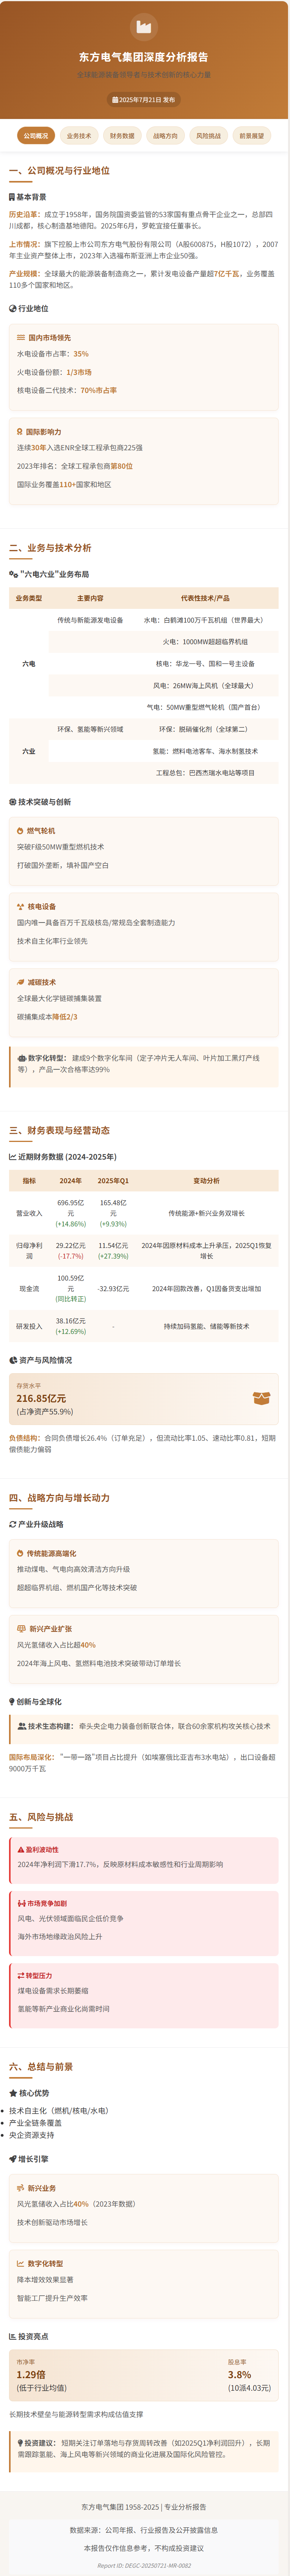Click the 归母净利润 row label
The width and height of the screenshot is (290, 2576).
[x=29, y=1251]
